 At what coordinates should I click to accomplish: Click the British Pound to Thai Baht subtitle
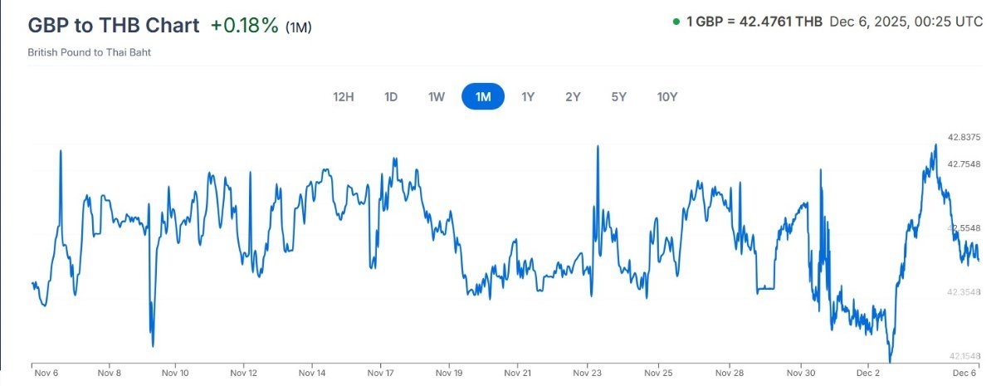(x=89, y=52)
